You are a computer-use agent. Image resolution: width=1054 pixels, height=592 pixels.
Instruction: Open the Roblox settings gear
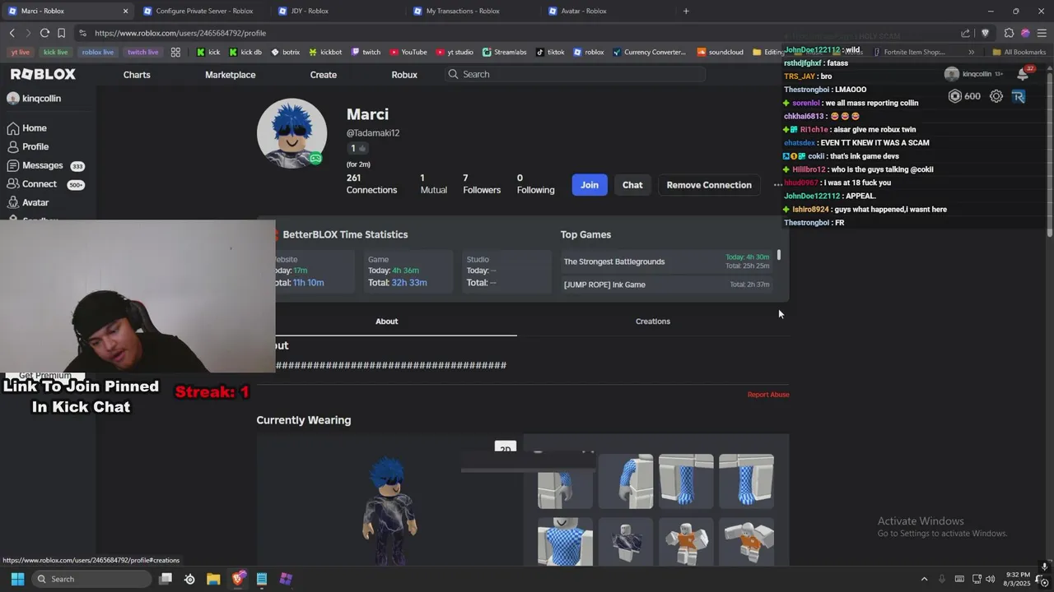pos(996,96)
